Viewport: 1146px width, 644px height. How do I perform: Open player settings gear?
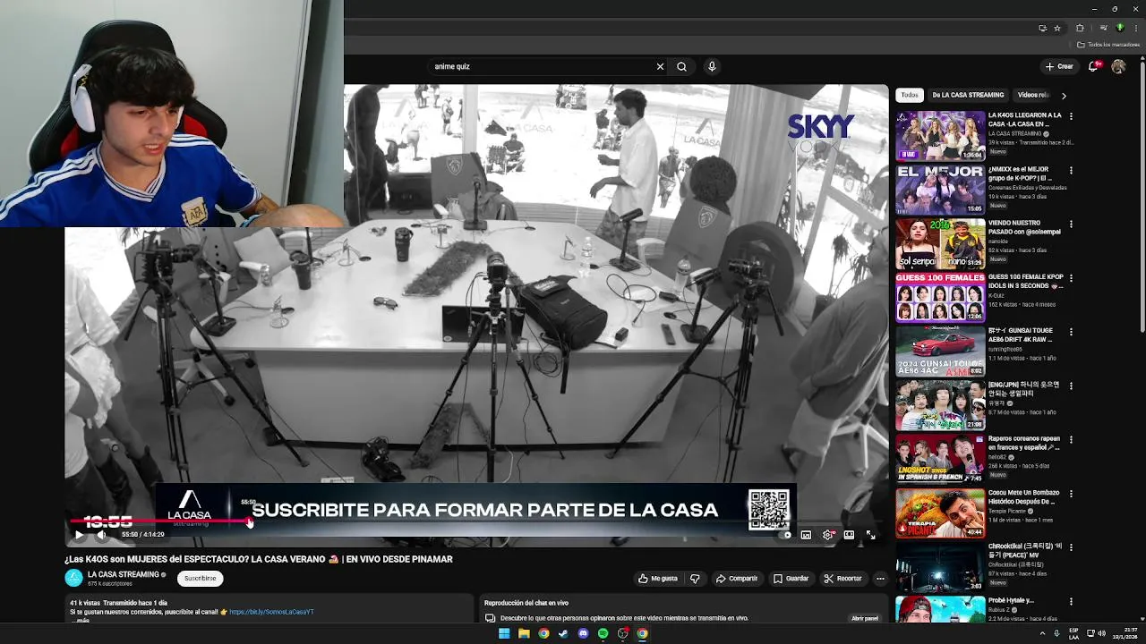(x=827, y=535)
